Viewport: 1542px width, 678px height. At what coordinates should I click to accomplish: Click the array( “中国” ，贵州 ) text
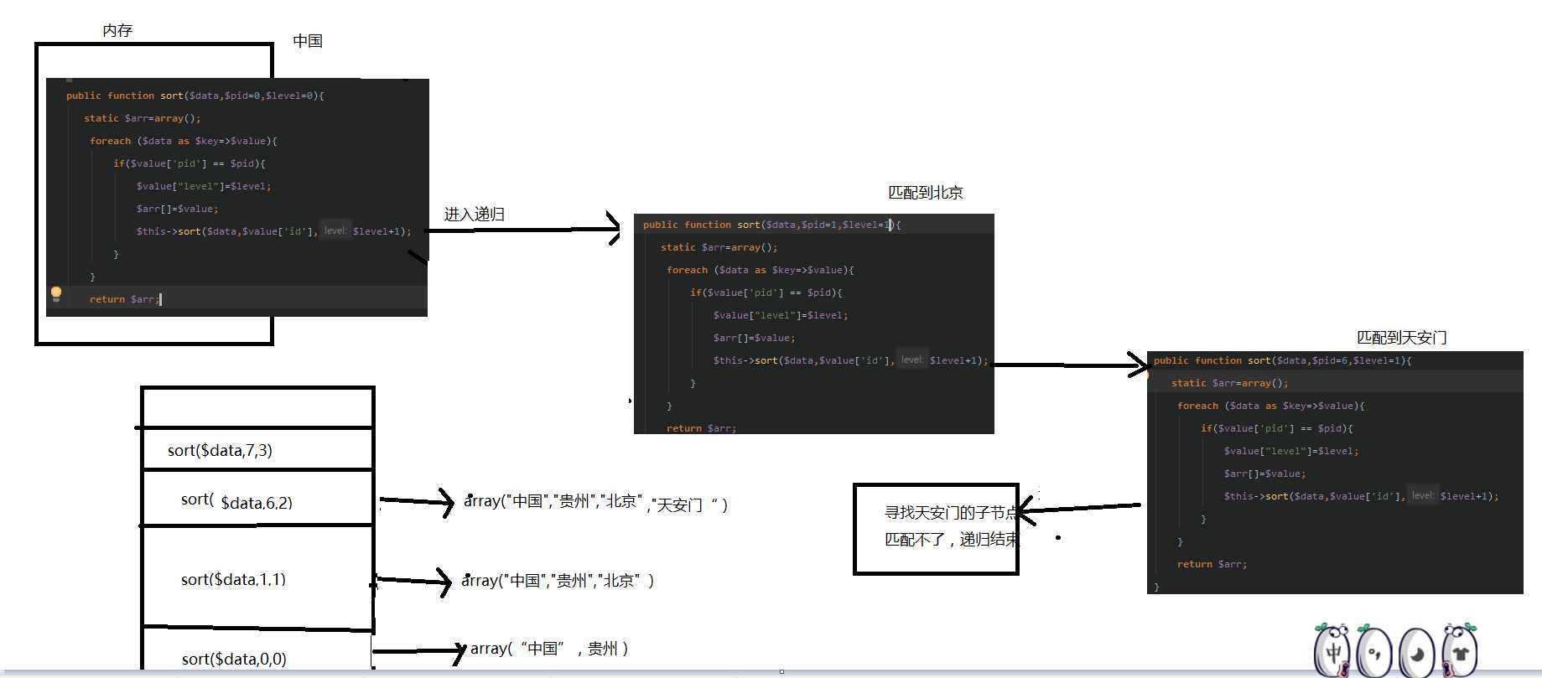pyautogui.click(x=549, y=649)
